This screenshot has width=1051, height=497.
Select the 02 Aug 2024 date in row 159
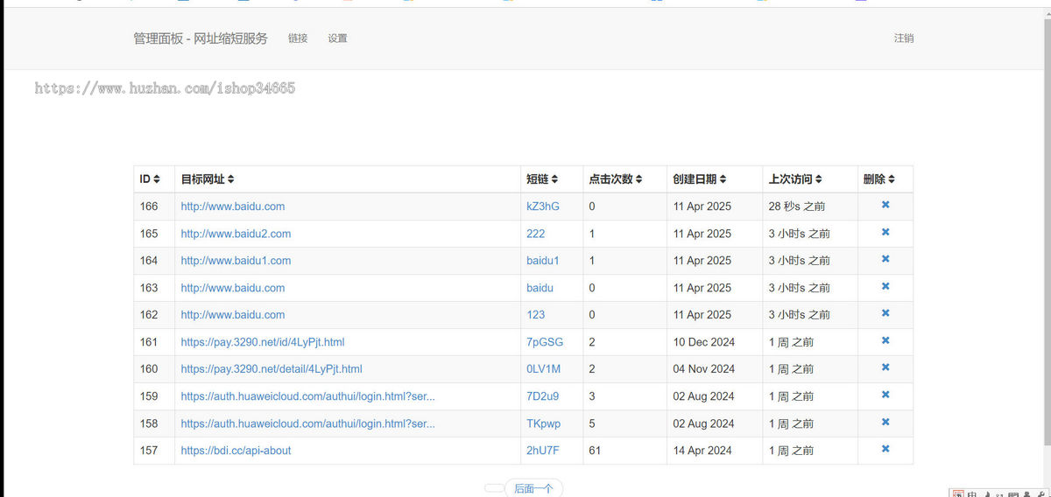[715, 396]
